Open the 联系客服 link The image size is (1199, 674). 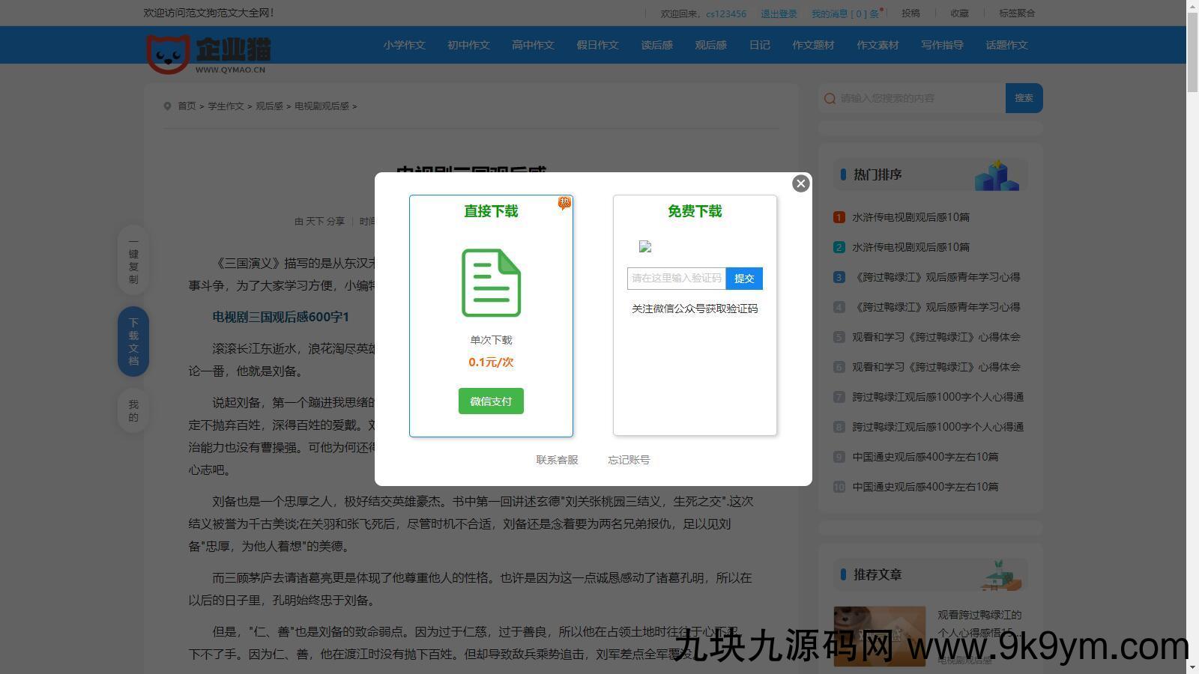557,460
